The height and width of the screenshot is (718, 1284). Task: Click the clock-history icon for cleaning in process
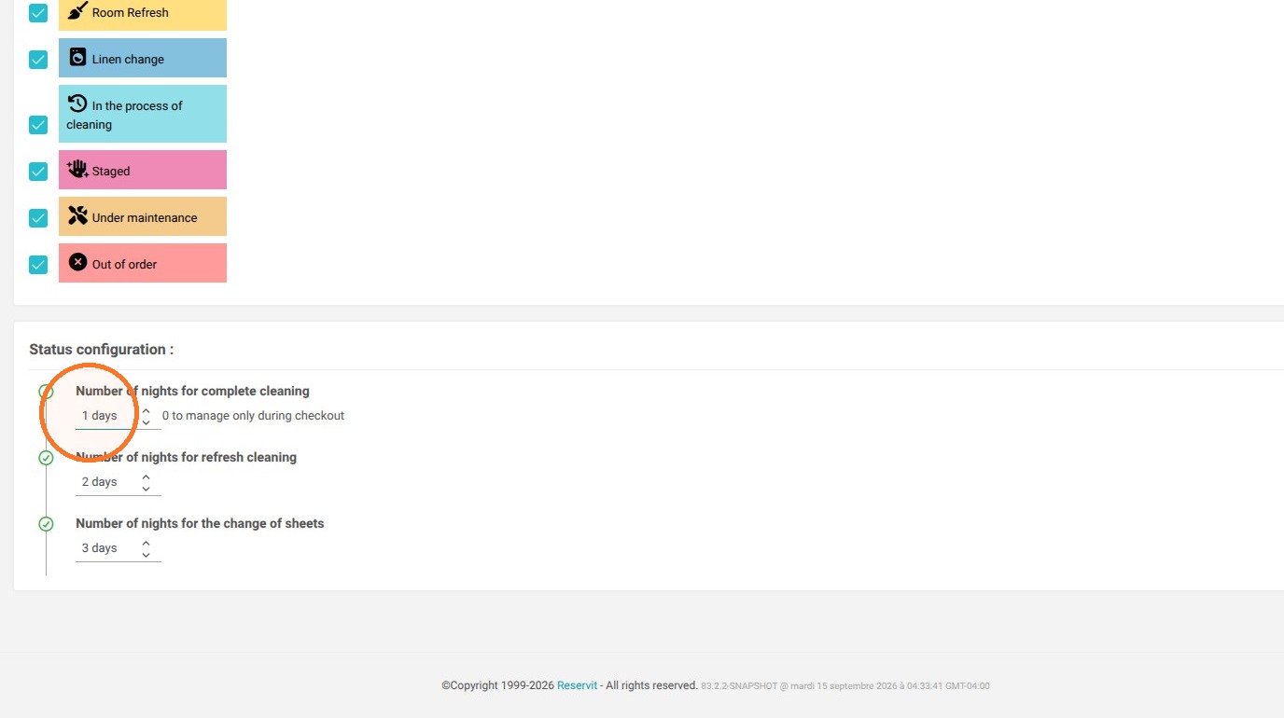pos(78,104)
